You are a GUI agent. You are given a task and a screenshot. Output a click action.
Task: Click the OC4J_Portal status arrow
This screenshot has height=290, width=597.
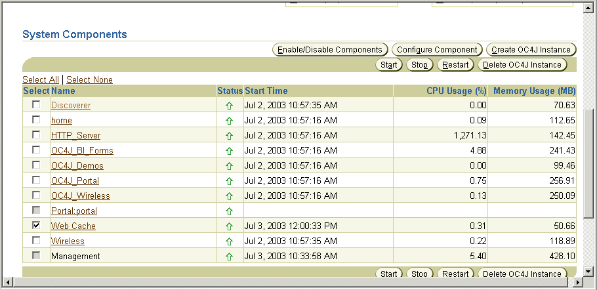(x=229, y=181)
